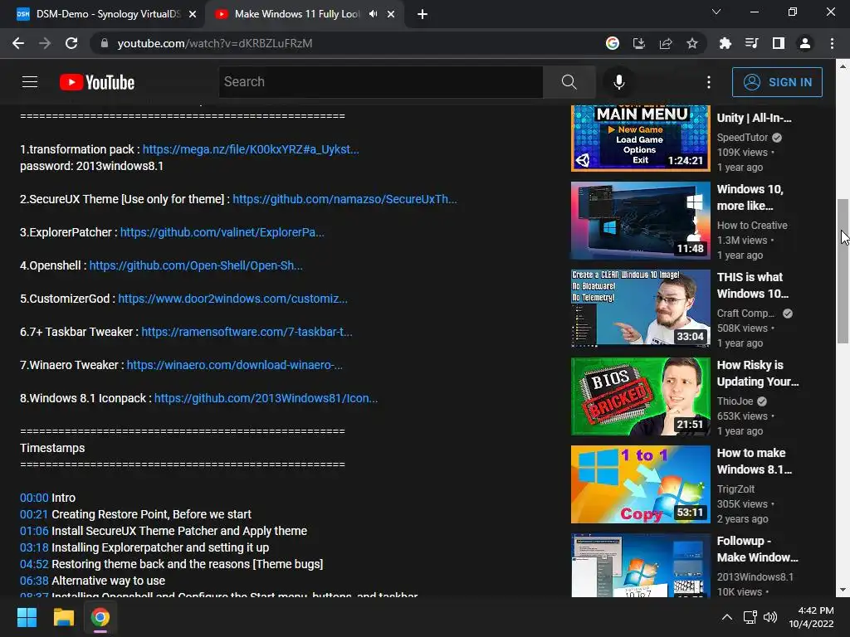Viewport: 850px width, 637px height.
Task: Jump to 00:00 Intro timestamp
Action: click(x=34, y=498)
